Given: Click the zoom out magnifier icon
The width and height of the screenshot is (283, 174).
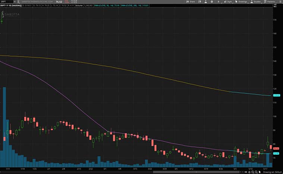Looking at the screenshot, I should coord(256,172).
